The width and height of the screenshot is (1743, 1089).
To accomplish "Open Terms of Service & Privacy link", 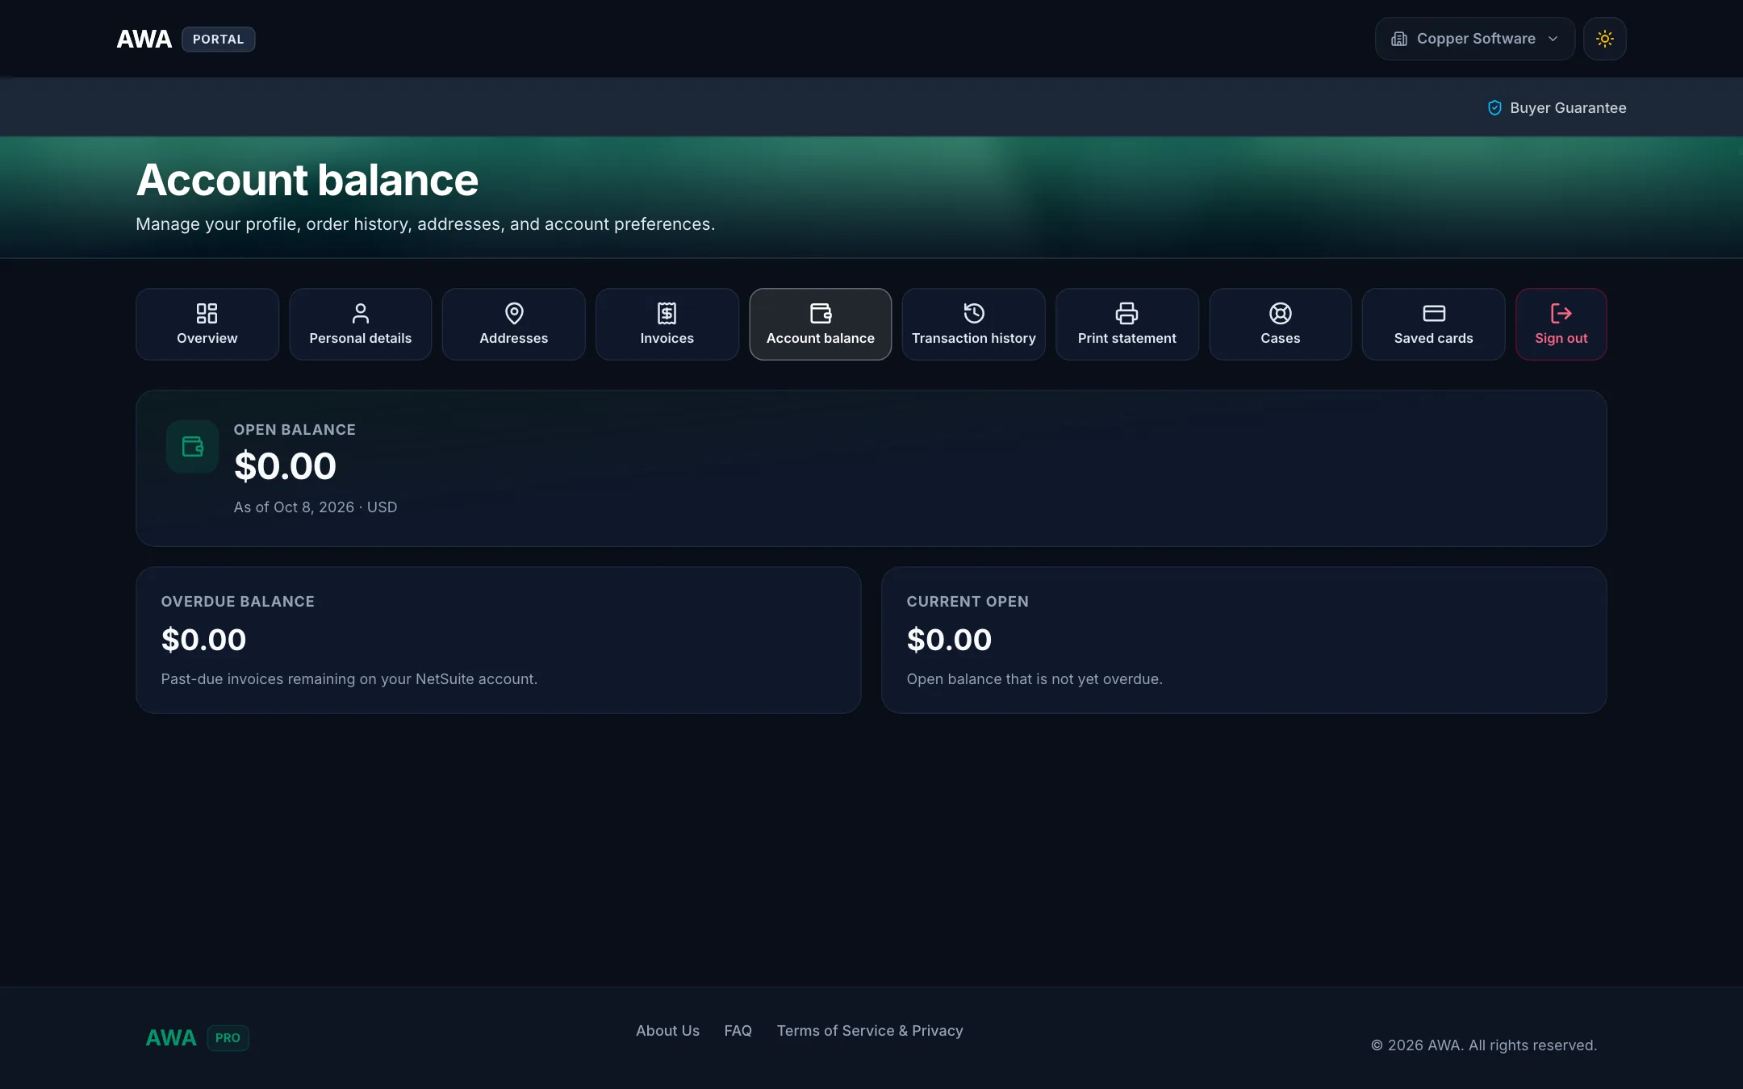I will [870, 1031].
